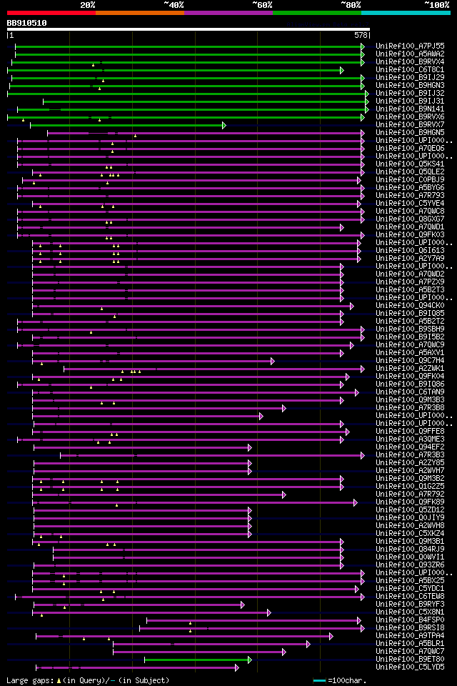Viewport: 457px width, 686px height.
Task: Select hit UniRef100_Q5KS41
Action: (x=410, y=164)
